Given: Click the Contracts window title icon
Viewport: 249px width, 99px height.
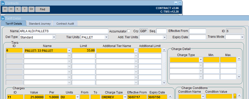Looking at the screenshot, I should point(3,3).
